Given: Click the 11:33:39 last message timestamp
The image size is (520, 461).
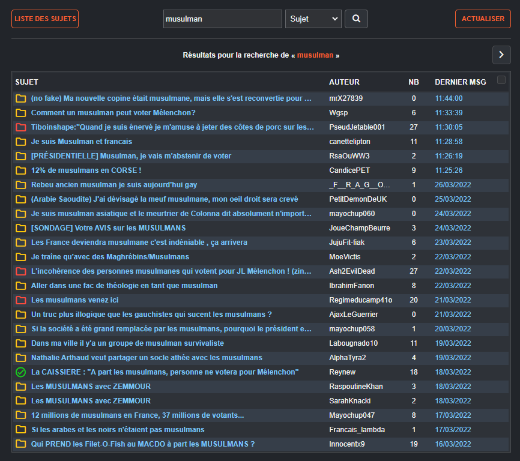Looking at the screenshot, I should click(x=449, y=113).
